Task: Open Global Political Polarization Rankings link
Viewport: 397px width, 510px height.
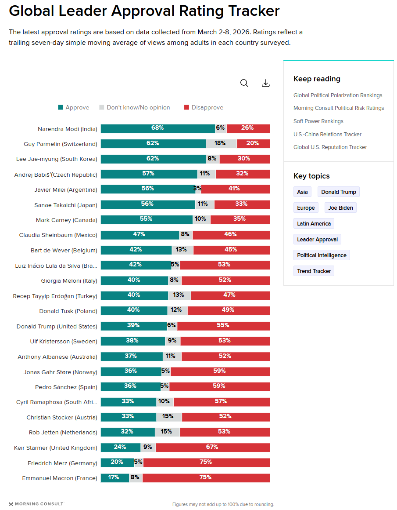Action: 338,95
